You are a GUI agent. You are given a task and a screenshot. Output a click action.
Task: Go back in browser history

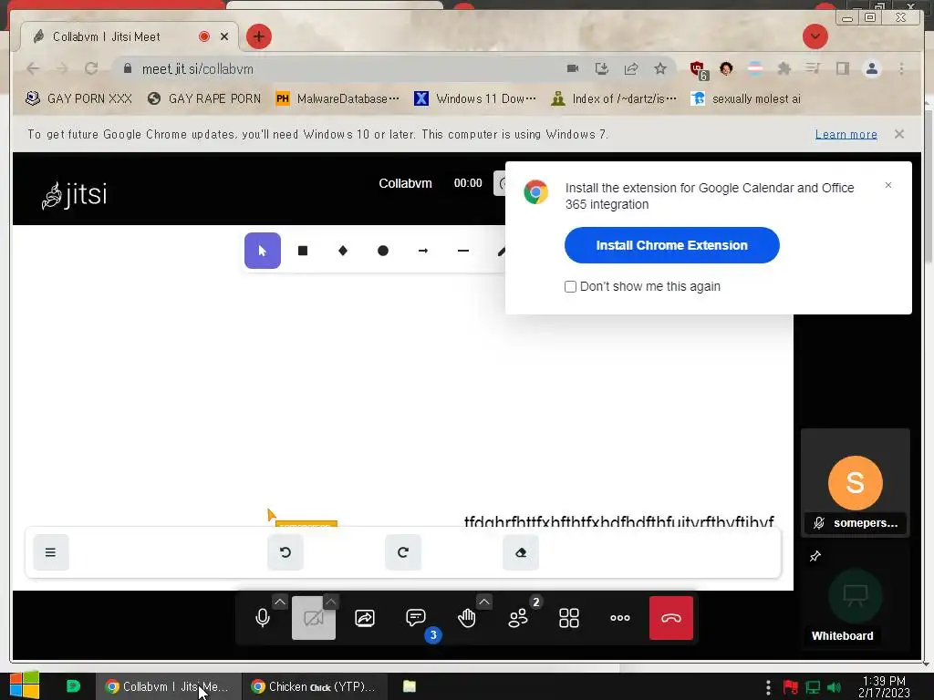coord(34,69)
